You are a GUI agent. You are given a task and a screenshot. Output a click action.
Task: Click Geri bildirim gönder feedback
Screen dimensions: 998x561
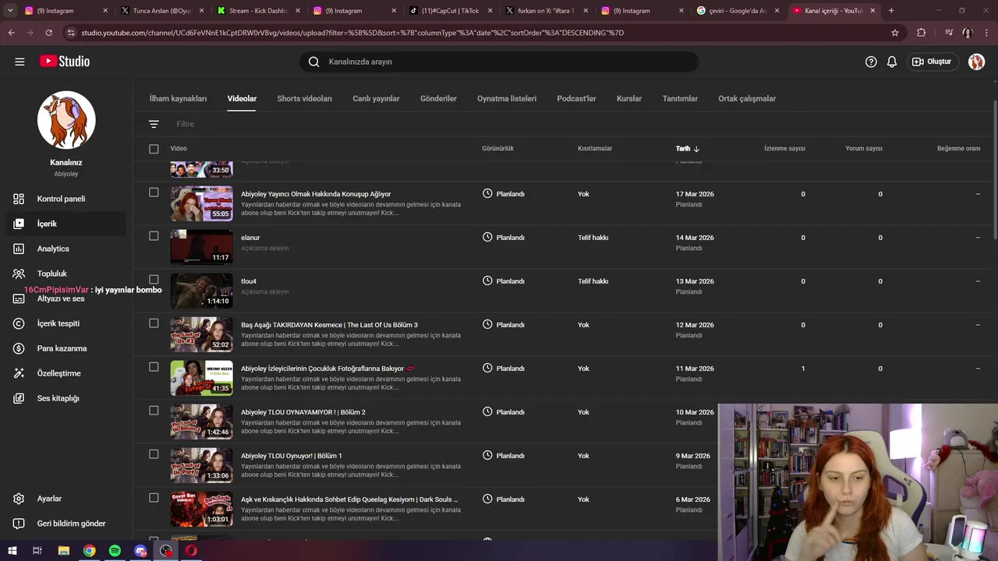point(71,524)
